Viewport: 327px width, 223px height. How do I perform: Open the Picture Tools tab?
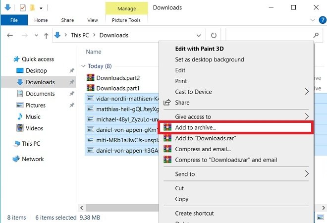tap(126, 20)
